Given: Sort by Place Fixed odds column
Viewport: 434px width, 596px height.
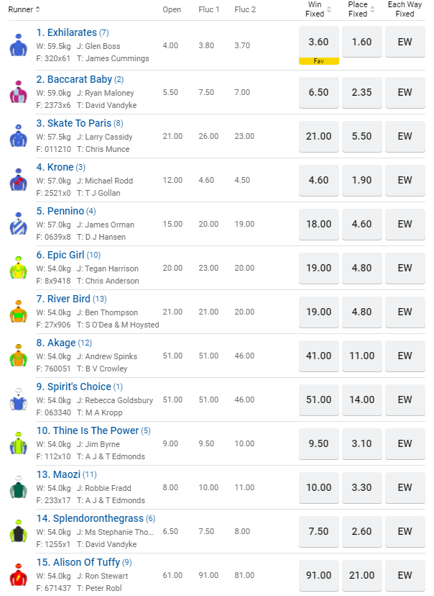Looking at the screenshot, I should pyautogui.click(x=373, y=9).
